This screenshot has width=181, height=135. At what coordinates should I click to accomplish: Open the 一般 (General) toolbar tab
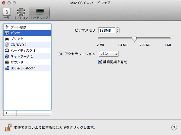[x=7, y=14]
